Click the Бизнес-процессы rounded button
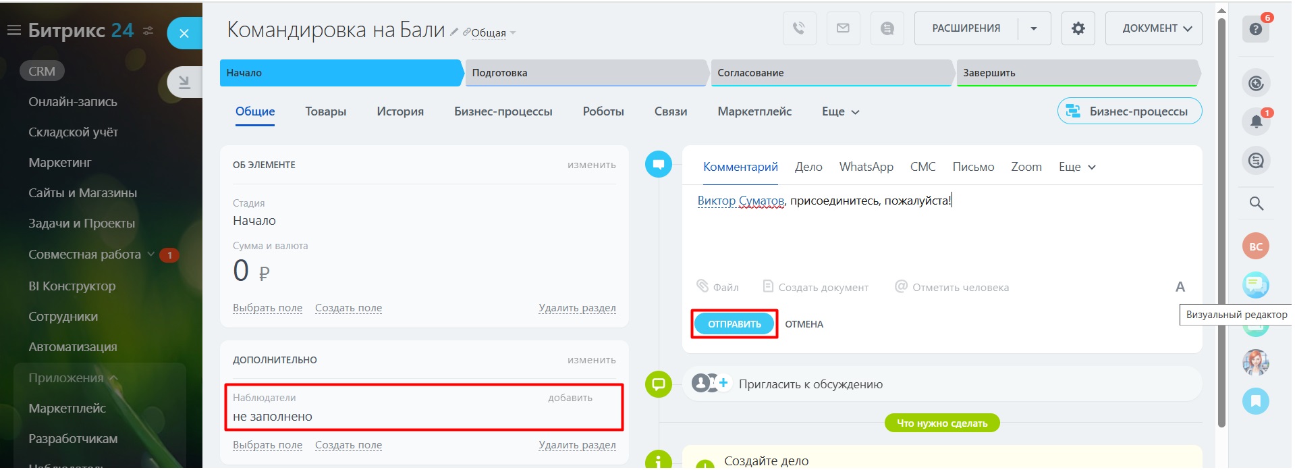The height and width of the screenshot is (470, 1295). click(1130, 111)
